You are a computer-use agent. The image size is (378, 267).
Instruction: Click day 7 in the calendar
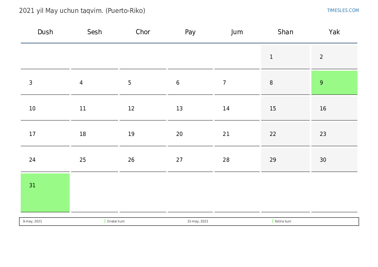point(237,83)
